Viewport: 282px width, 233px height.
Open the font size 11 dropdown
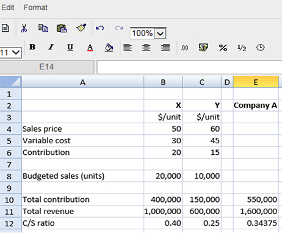[x=16, y=52]
